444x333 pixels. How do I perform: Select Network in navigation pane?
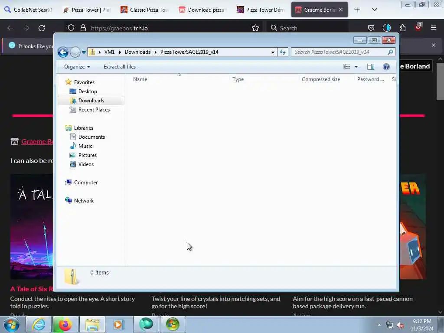pyautogui.click(x=84, y=201)
